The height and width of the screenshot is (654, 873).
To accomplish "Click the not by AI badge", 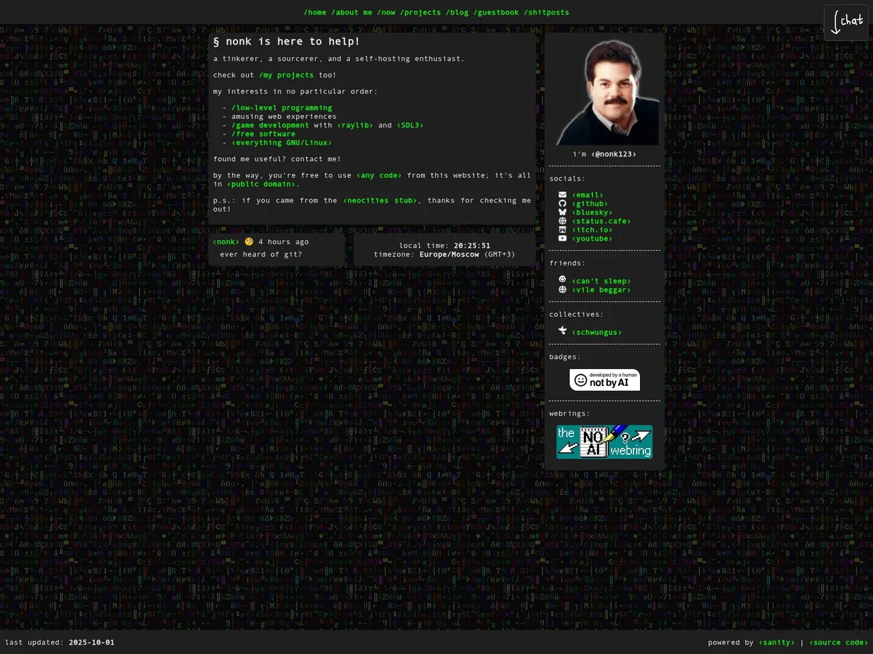I will (x=604, y=379).
